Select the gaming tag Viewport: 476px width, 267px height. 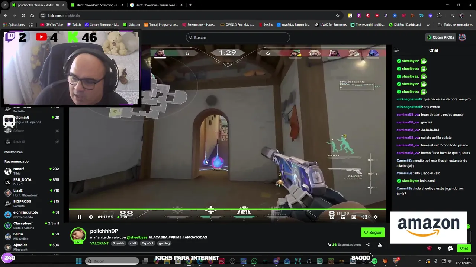pyautogui.click(x=164, y=243)
